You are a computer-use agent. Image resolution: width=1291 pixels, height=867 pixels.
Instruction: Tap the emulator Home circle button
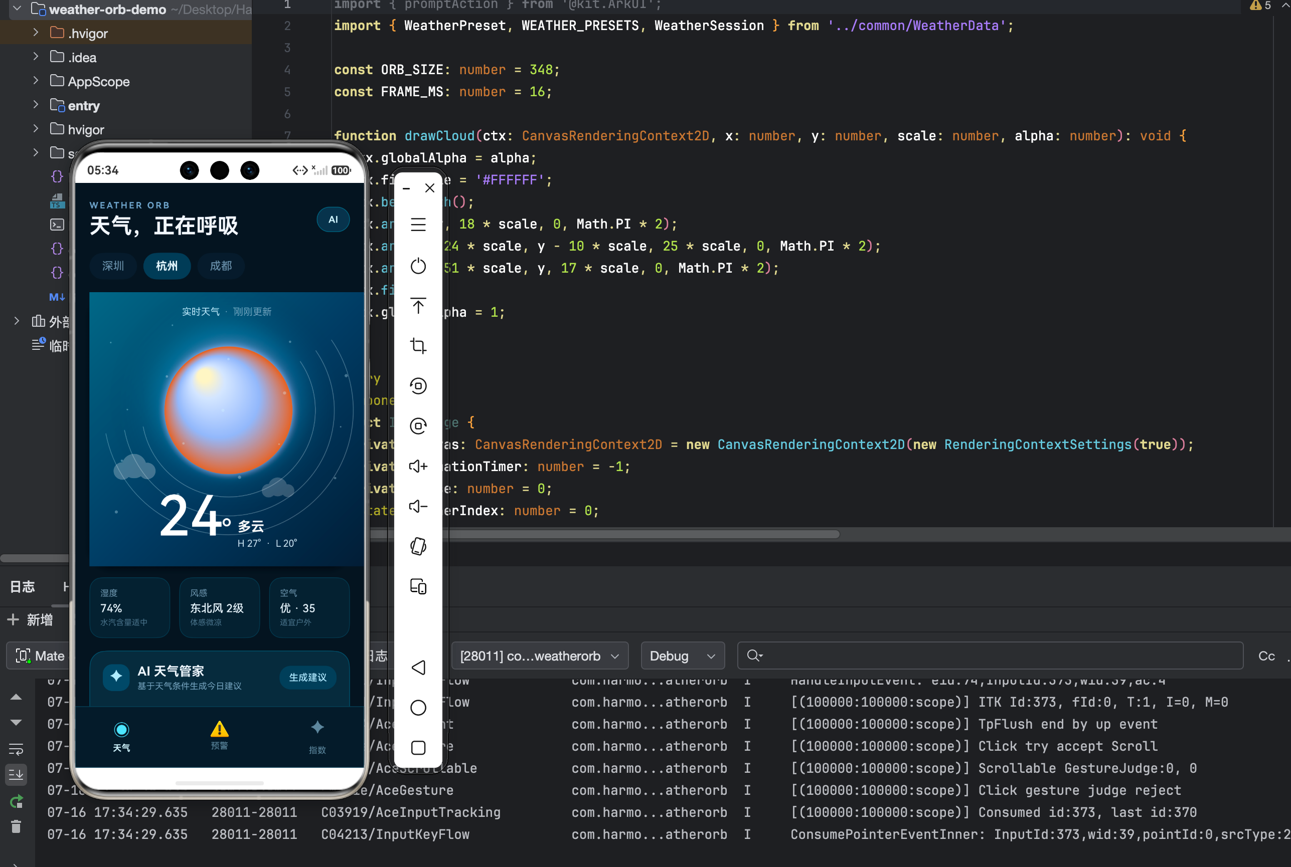coord(418,708)
